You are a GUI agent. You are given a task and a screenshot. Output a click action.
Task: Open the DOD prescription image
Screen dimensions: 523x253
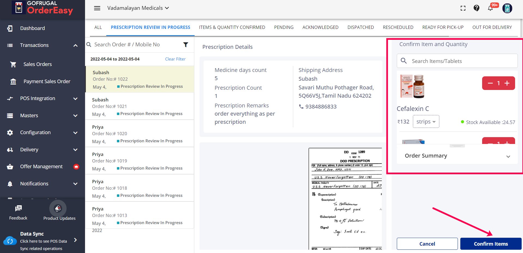click(345, 198)
